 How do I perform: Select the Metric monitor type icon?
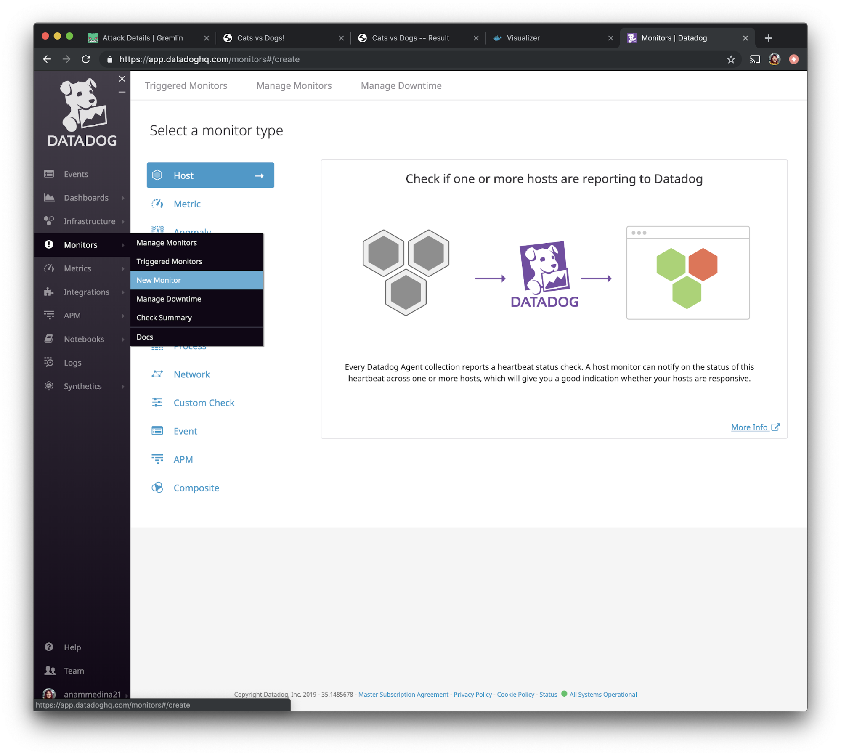pos(158,204)
